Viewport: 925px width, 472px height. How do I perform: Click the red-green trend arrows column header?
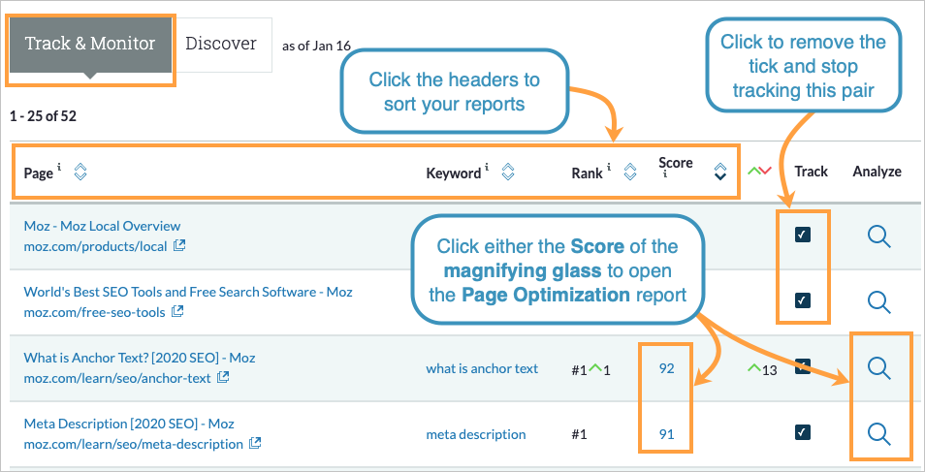[759, 172]
